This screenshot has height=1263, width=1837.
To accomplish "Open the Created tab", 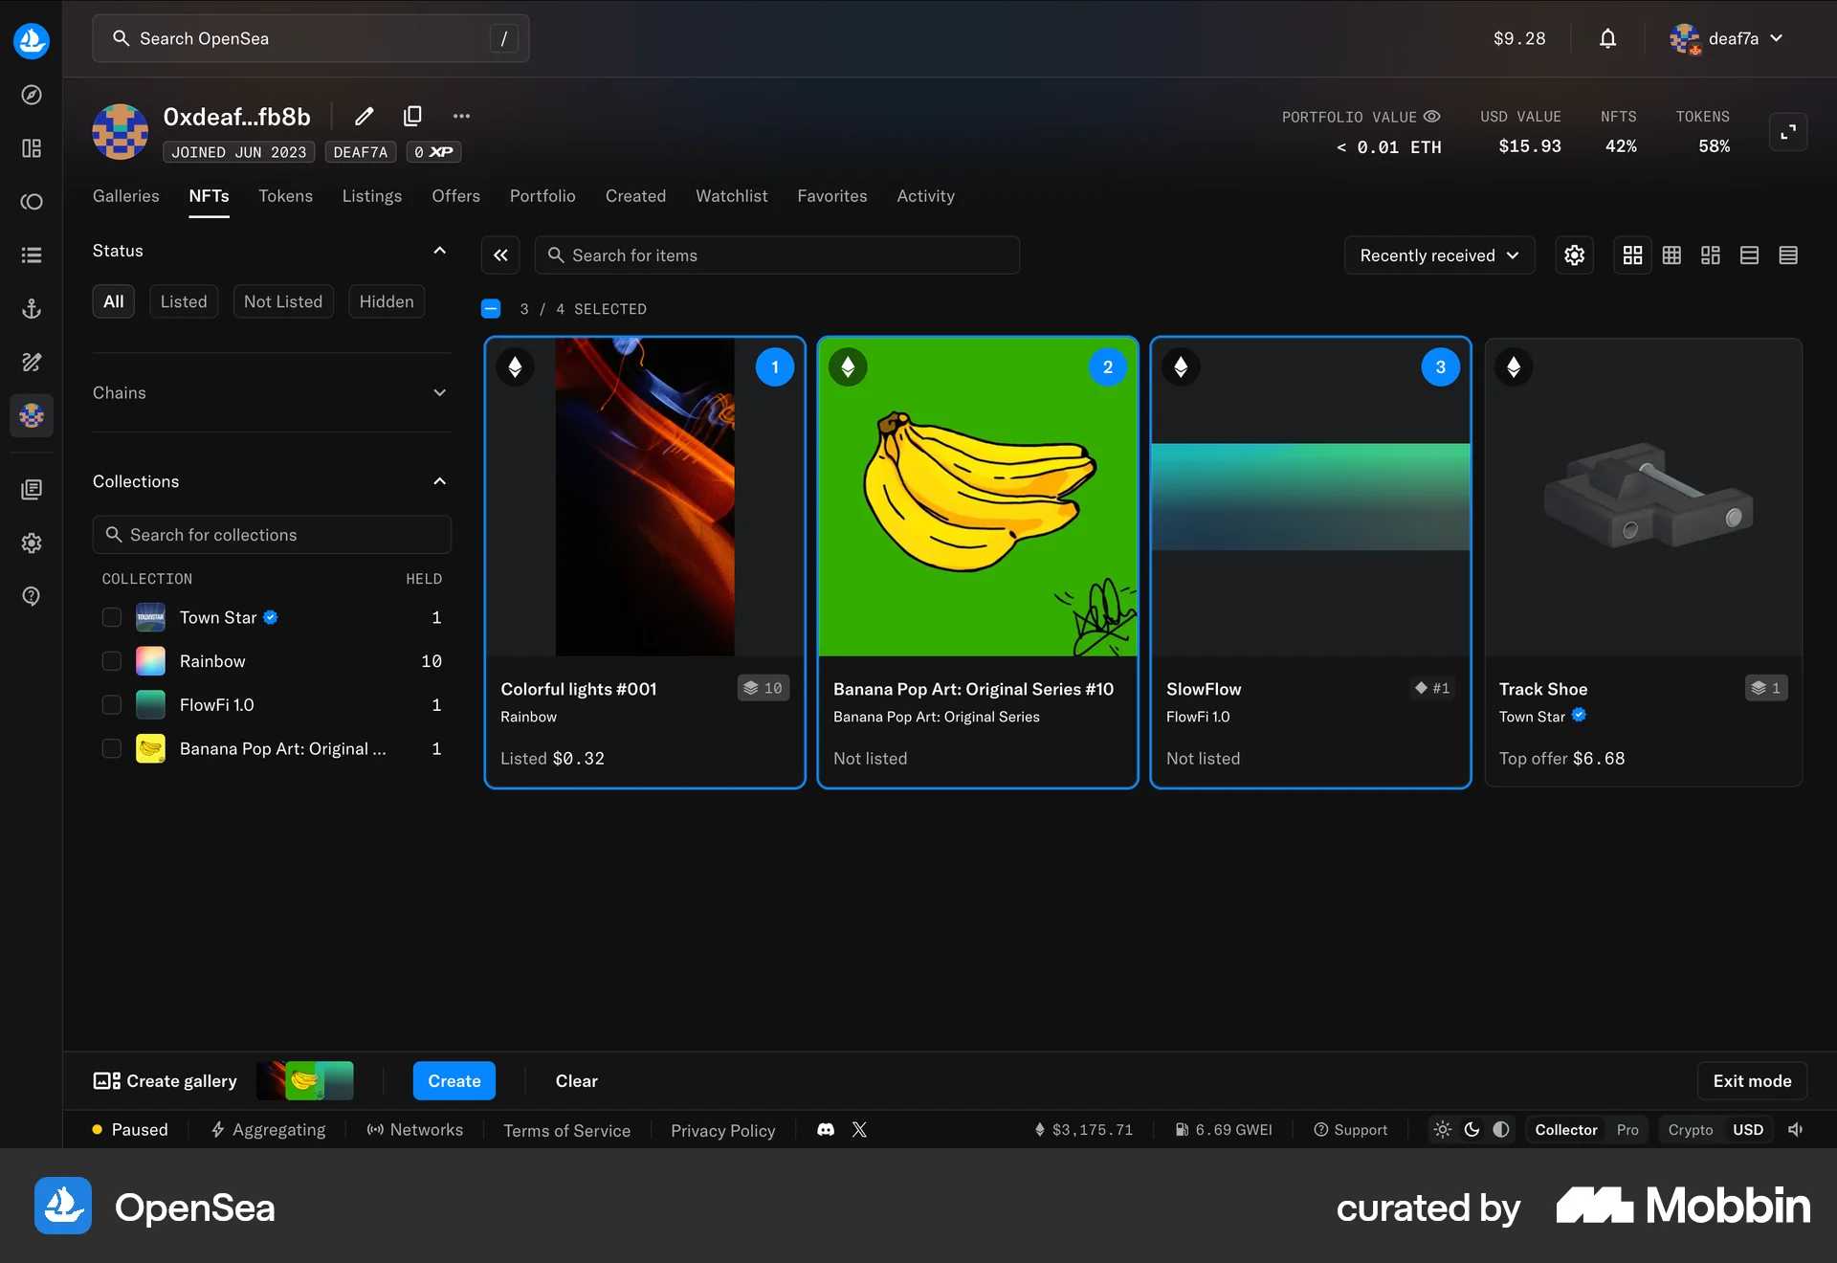I will tap(634, 195).
